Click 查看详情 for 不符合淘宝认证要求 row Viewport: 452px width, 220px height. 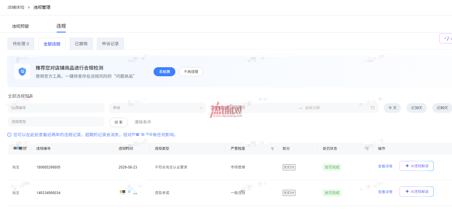[x=385, y=166]
